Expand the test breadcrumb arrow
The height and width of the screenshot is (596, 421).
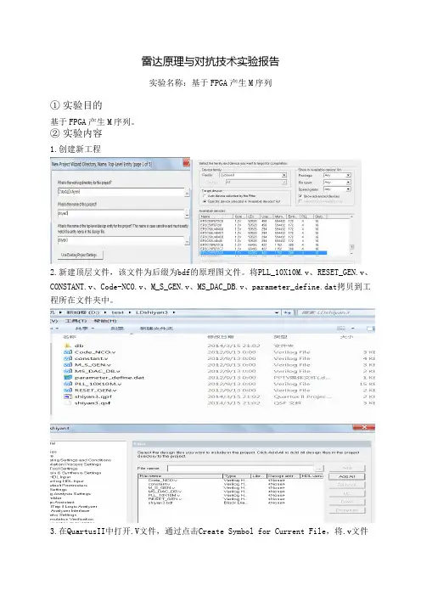130,312
